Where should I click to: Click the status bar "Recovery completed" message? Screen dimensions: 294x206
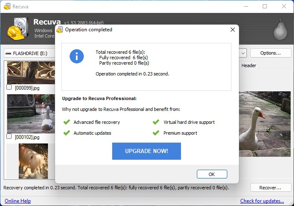116,188
